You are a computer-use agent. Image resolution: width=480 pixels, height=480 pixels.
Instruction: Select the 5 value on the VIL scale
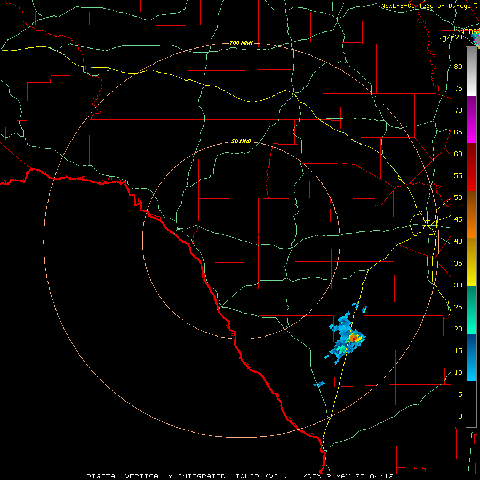(x=460, y=395)
